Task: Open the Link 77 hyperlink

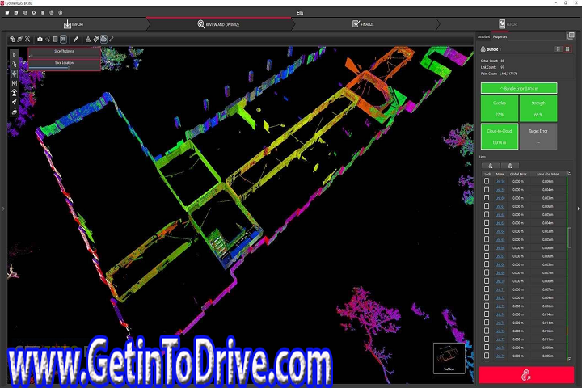Action: coord(500,339)
